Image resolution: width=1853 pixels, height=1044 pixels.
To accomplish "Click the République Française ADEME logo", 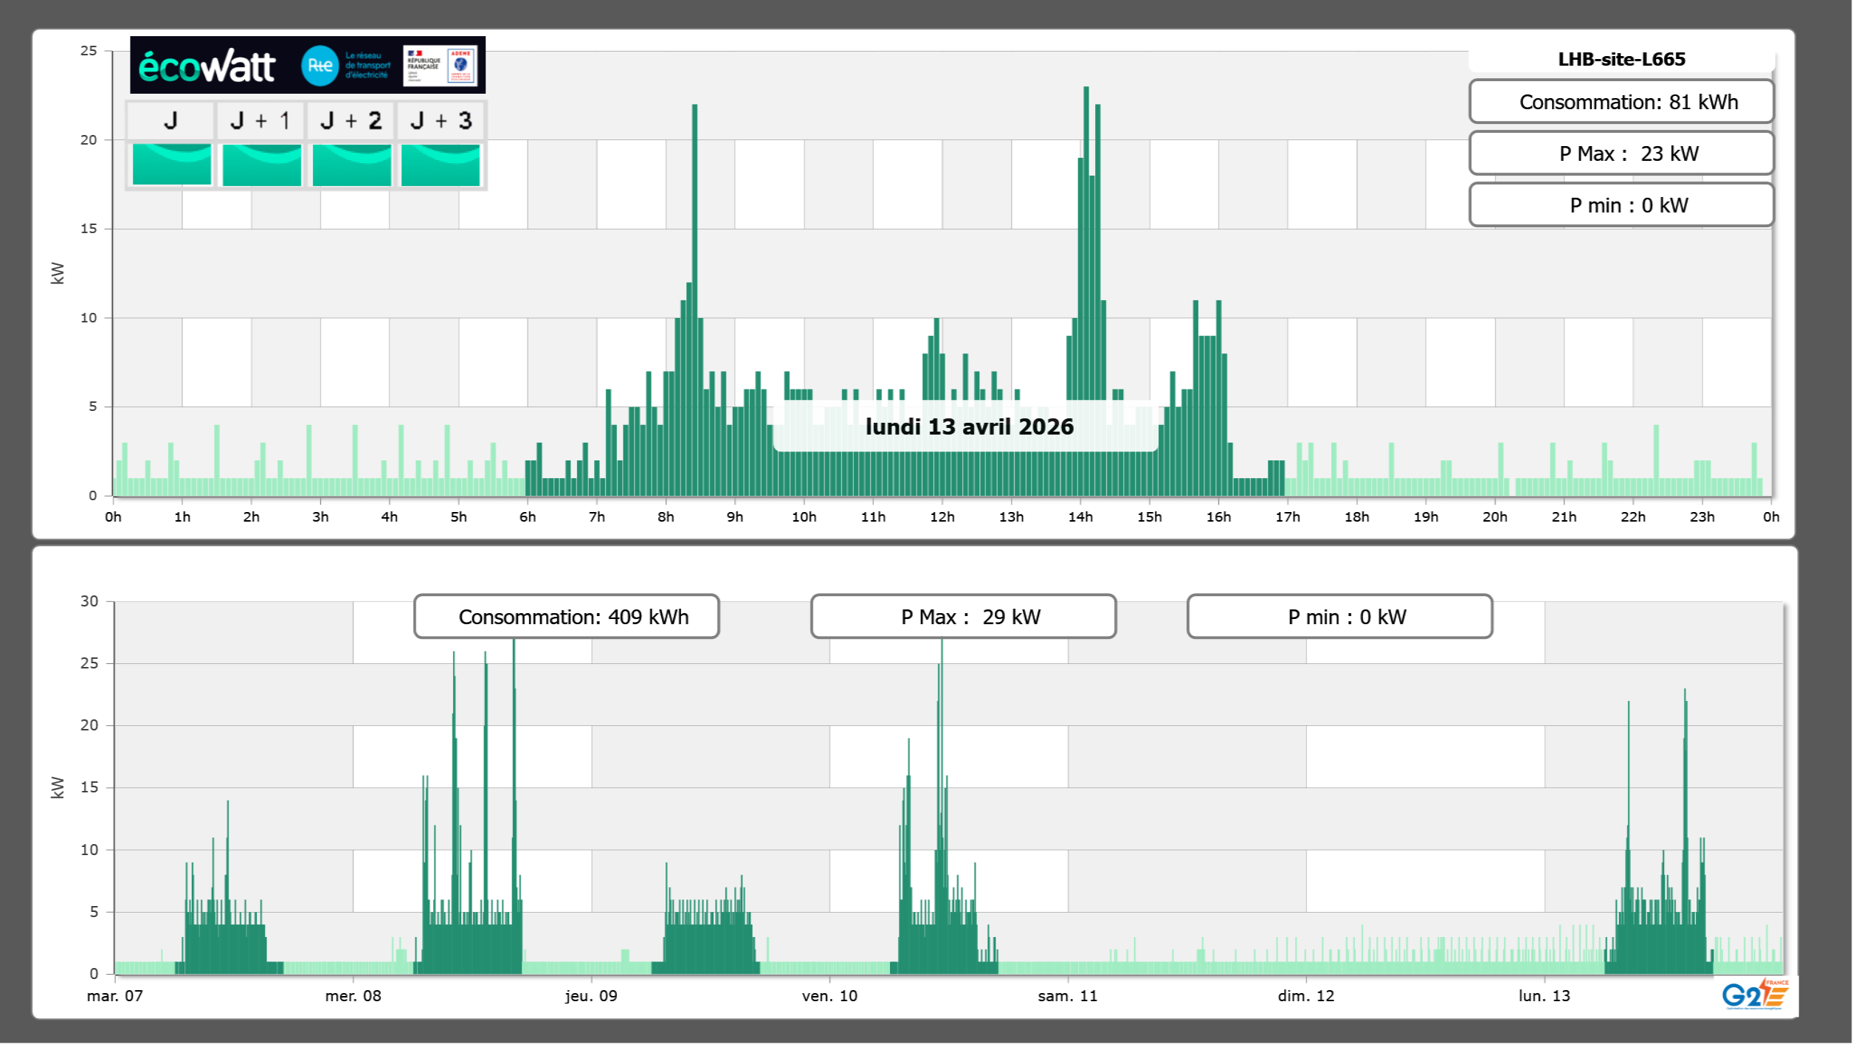I will [441, 66].
